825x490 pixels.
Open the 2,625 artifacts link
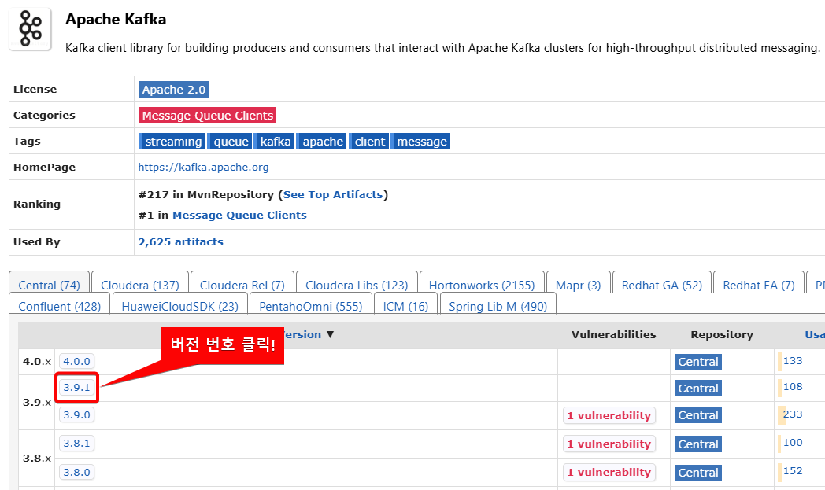pos(180,241)
